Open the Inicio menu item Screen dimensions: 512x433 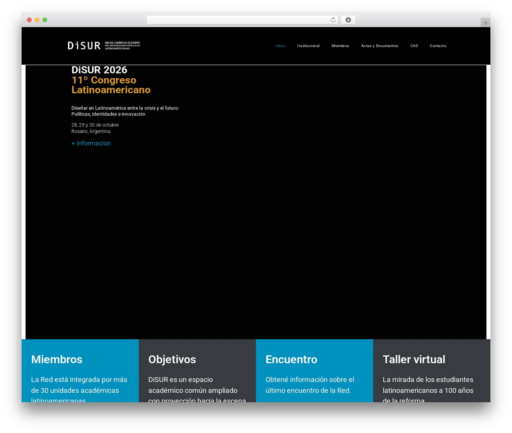280,46
